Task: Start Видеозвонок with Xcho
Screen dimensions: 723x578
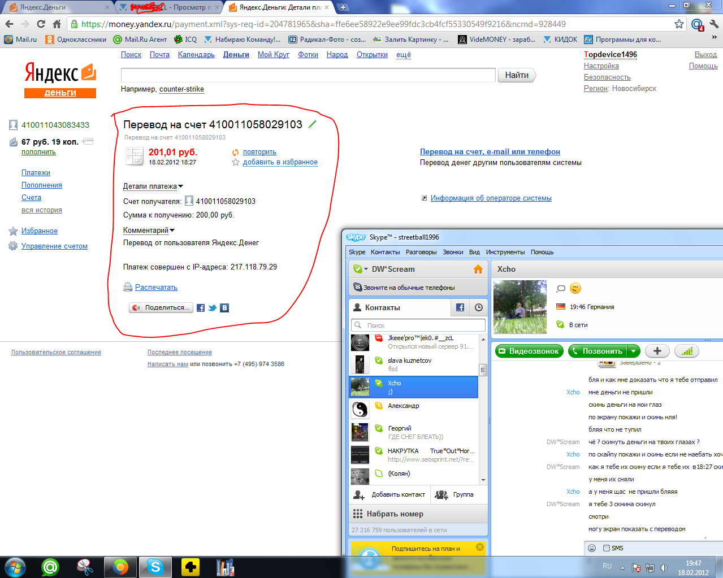Action: [x=530, y=351]
